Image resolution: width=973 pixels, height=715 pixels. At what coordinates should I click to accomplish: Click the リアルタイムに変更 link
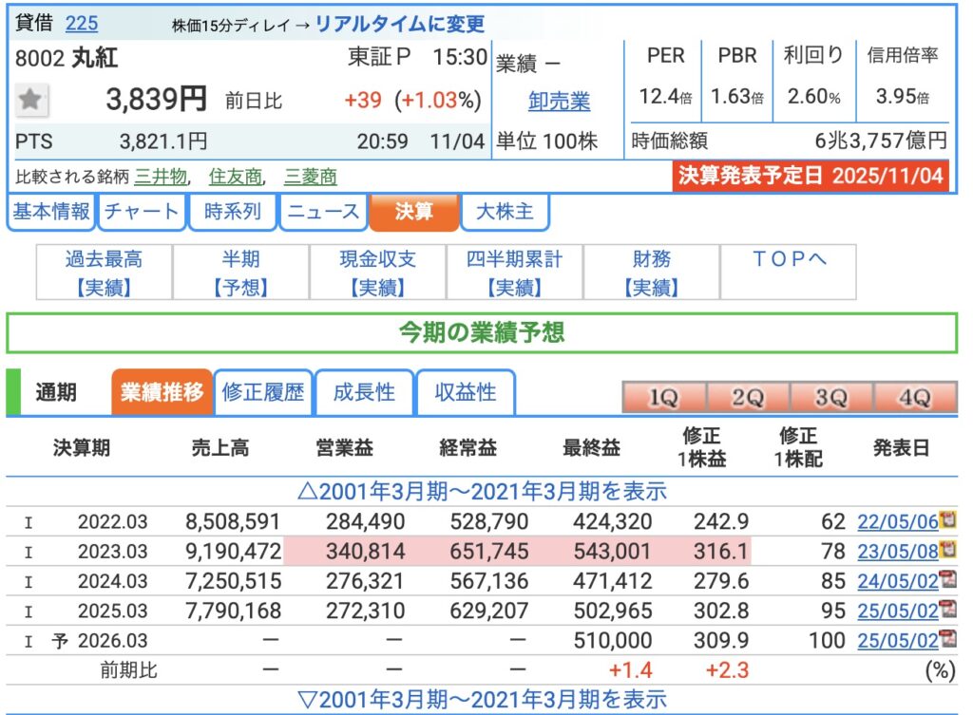point(399,24)
